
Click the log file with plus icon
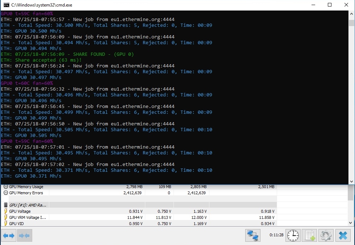tap(310, 236)
